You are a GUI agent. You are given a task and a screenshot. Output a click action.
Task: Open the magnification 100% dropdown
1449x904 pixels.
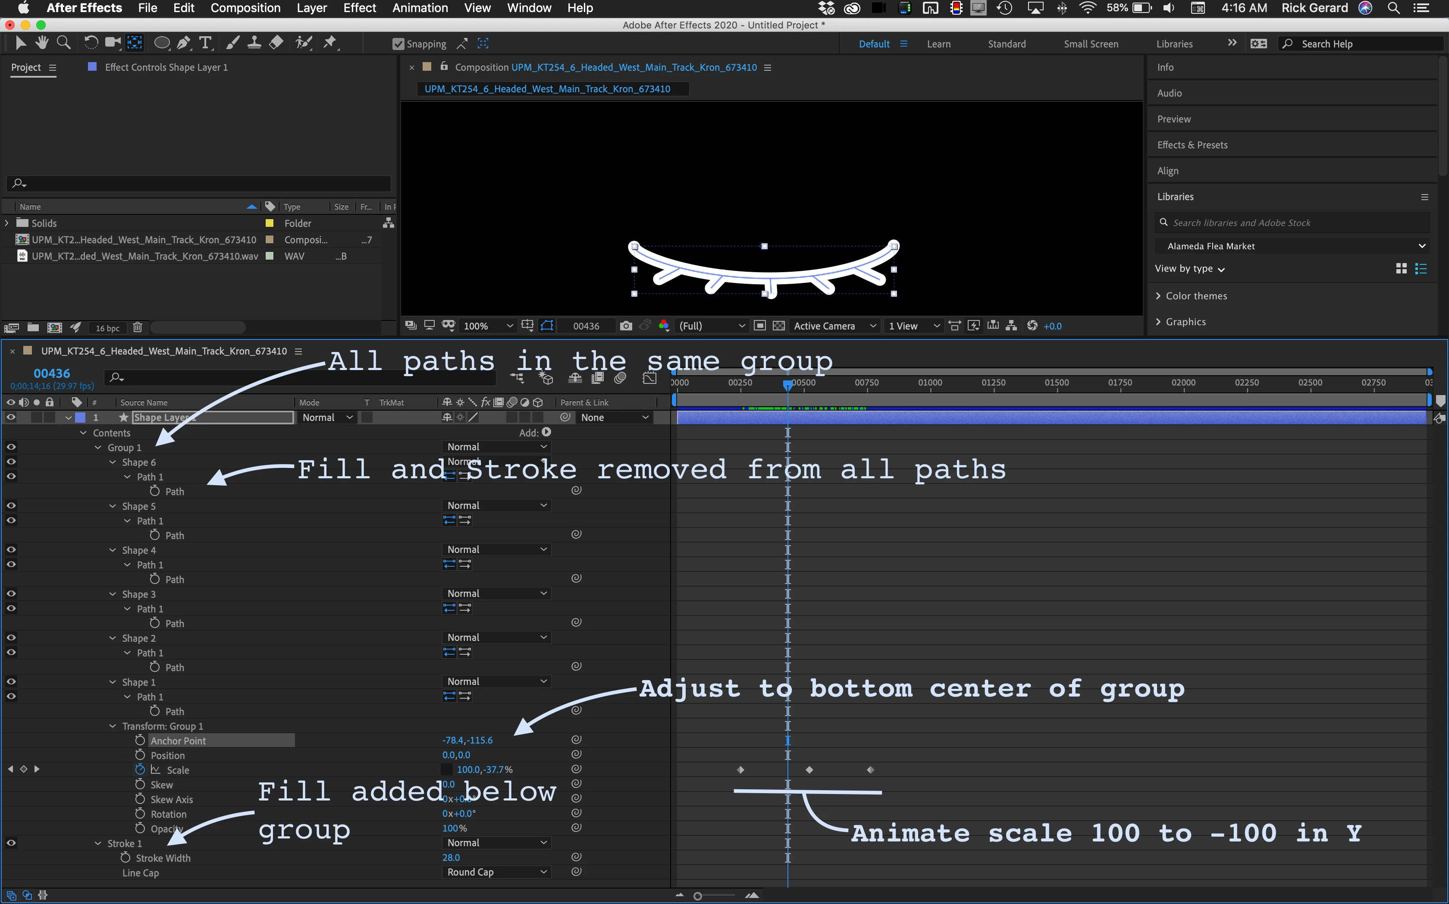[x=488, y=326]
